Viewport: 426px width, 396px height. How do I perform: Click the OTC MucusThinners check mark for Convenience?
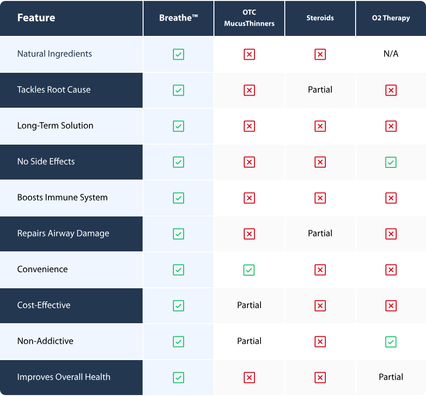(249, 270)
